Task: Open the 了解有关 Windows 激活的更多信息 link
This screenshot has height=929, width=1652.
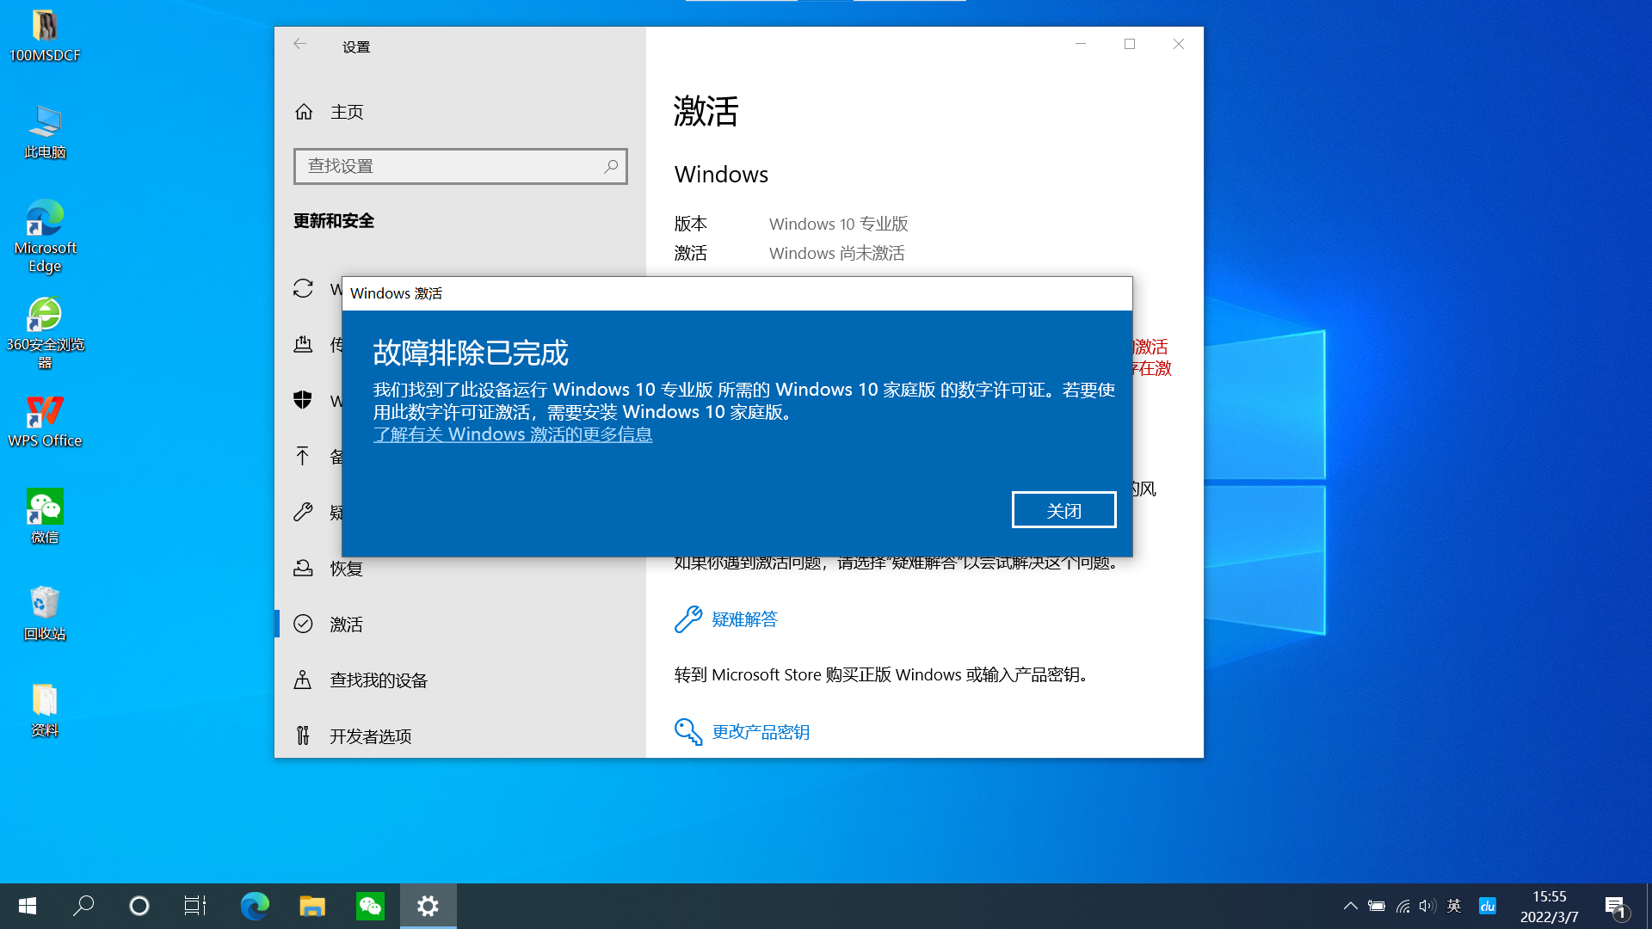Action: [513, 434]
